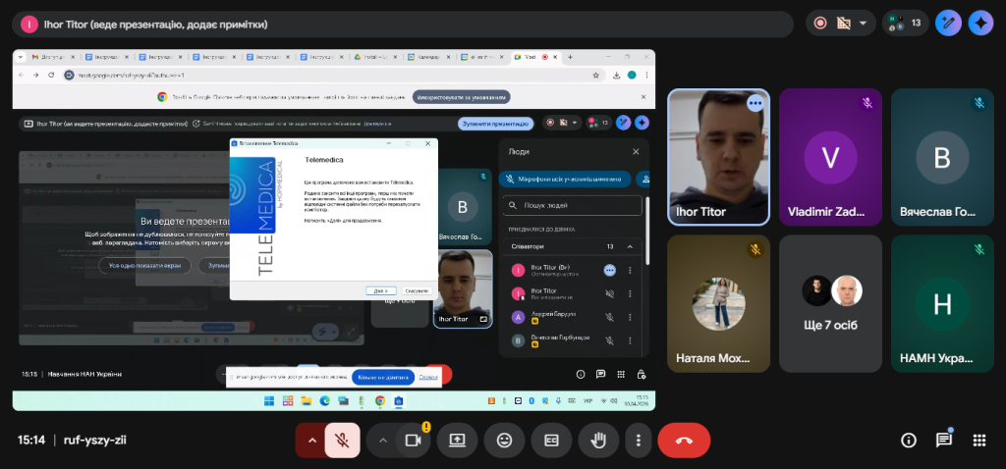Select Наталя Мох... participant video tile
Screen dimensions: 1006x469
pyautogui.click(x=718, y=304)
